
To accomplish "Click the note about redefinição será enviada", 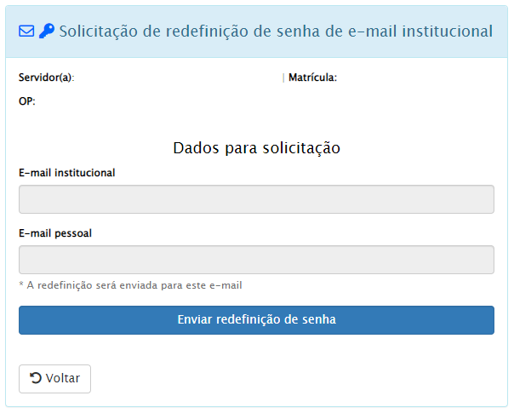I will (130, 285).
